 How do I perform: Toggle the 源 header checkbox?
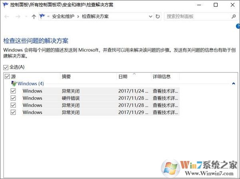(x=7, y=76)
